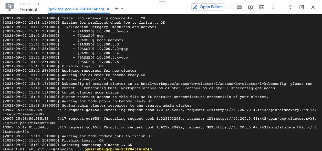Viewport: 322px width, 151px height.
Task: Click throttling request line for discovery.k8s.io
Action: click(160, 112)
